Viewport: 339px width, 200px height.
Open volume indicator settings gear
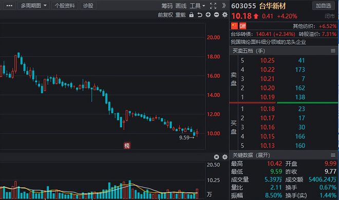tap(225, 157)
